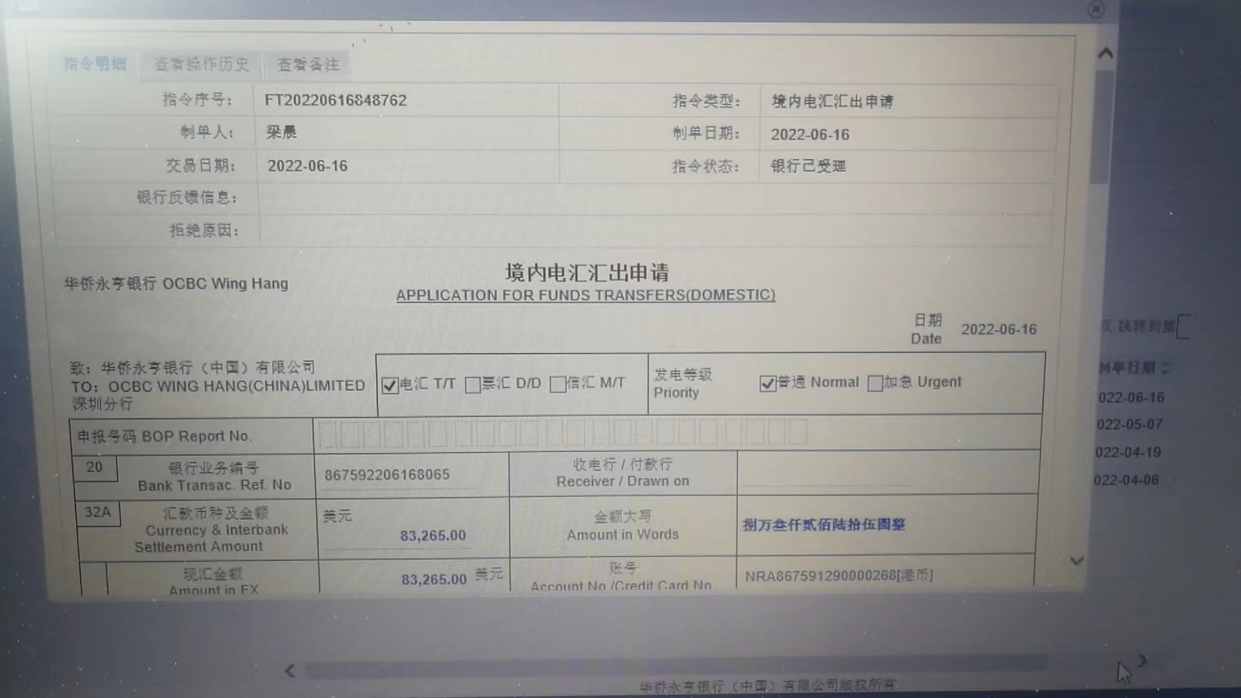Click the 银行反馈信息 empty value field
1241x698 pixels.
tap(655, 198)
